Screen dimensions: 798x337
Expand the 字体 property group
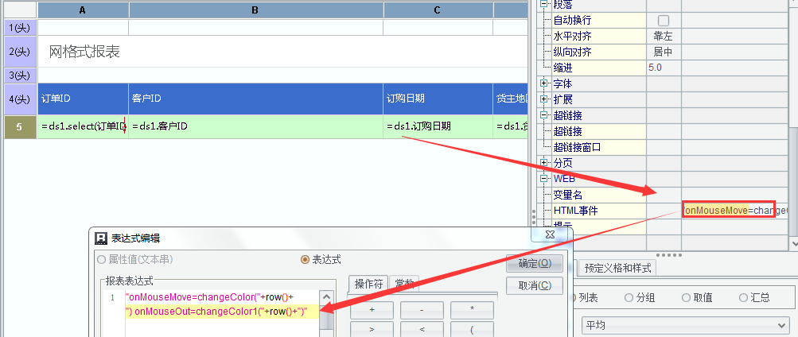544,83
